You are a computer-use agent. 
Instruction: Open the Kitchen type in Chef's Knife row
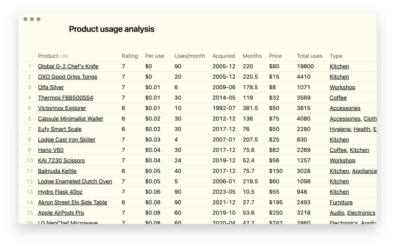(339, 66)
